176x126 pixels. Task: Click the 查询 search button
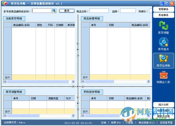(67, 11)
